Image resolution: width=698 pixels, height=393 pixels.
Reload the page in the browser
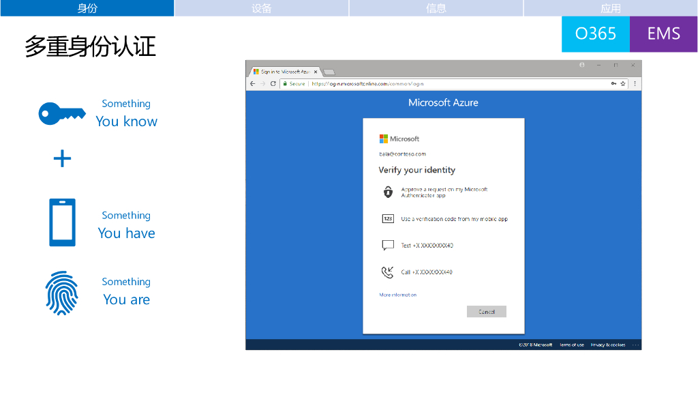point(273,83)
